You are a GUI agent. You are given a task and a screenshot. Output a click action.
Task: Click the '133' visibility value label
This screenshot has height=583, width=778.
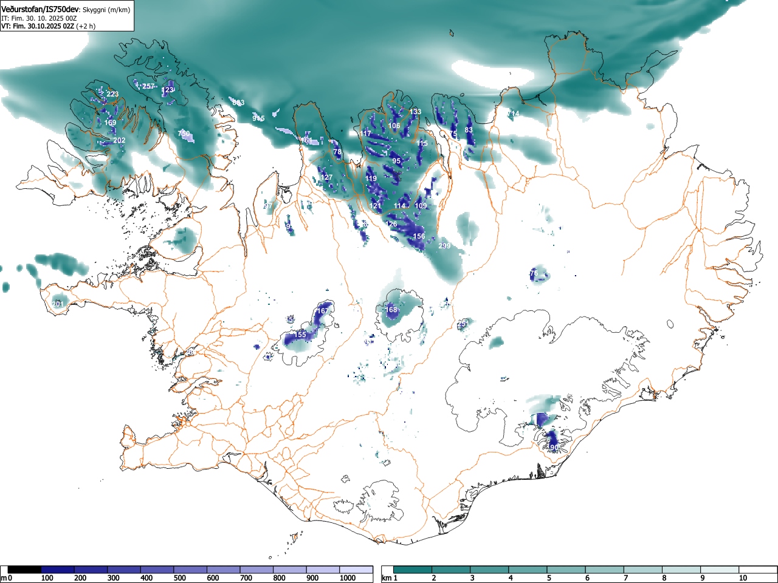415,112
